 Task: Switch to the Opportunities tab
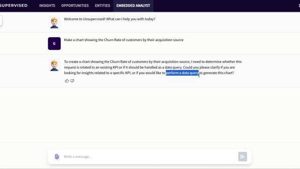[x=75, y=6]
